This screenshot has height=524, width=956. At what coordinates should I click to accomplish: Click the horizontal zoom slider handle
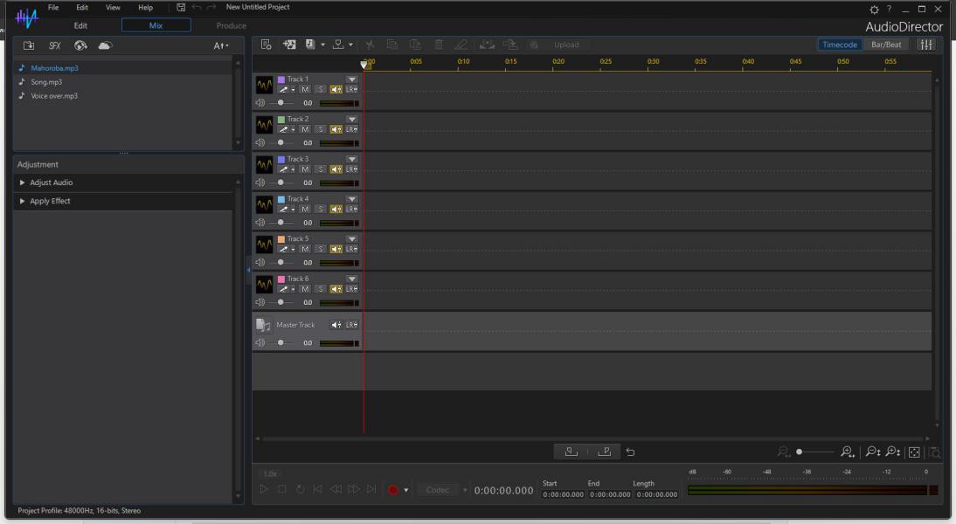click(800, 452)
